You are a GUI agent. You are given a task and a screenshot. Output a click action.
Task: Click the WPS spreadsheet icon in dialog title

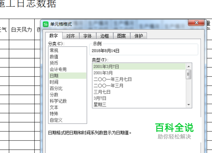click(45, 24)
